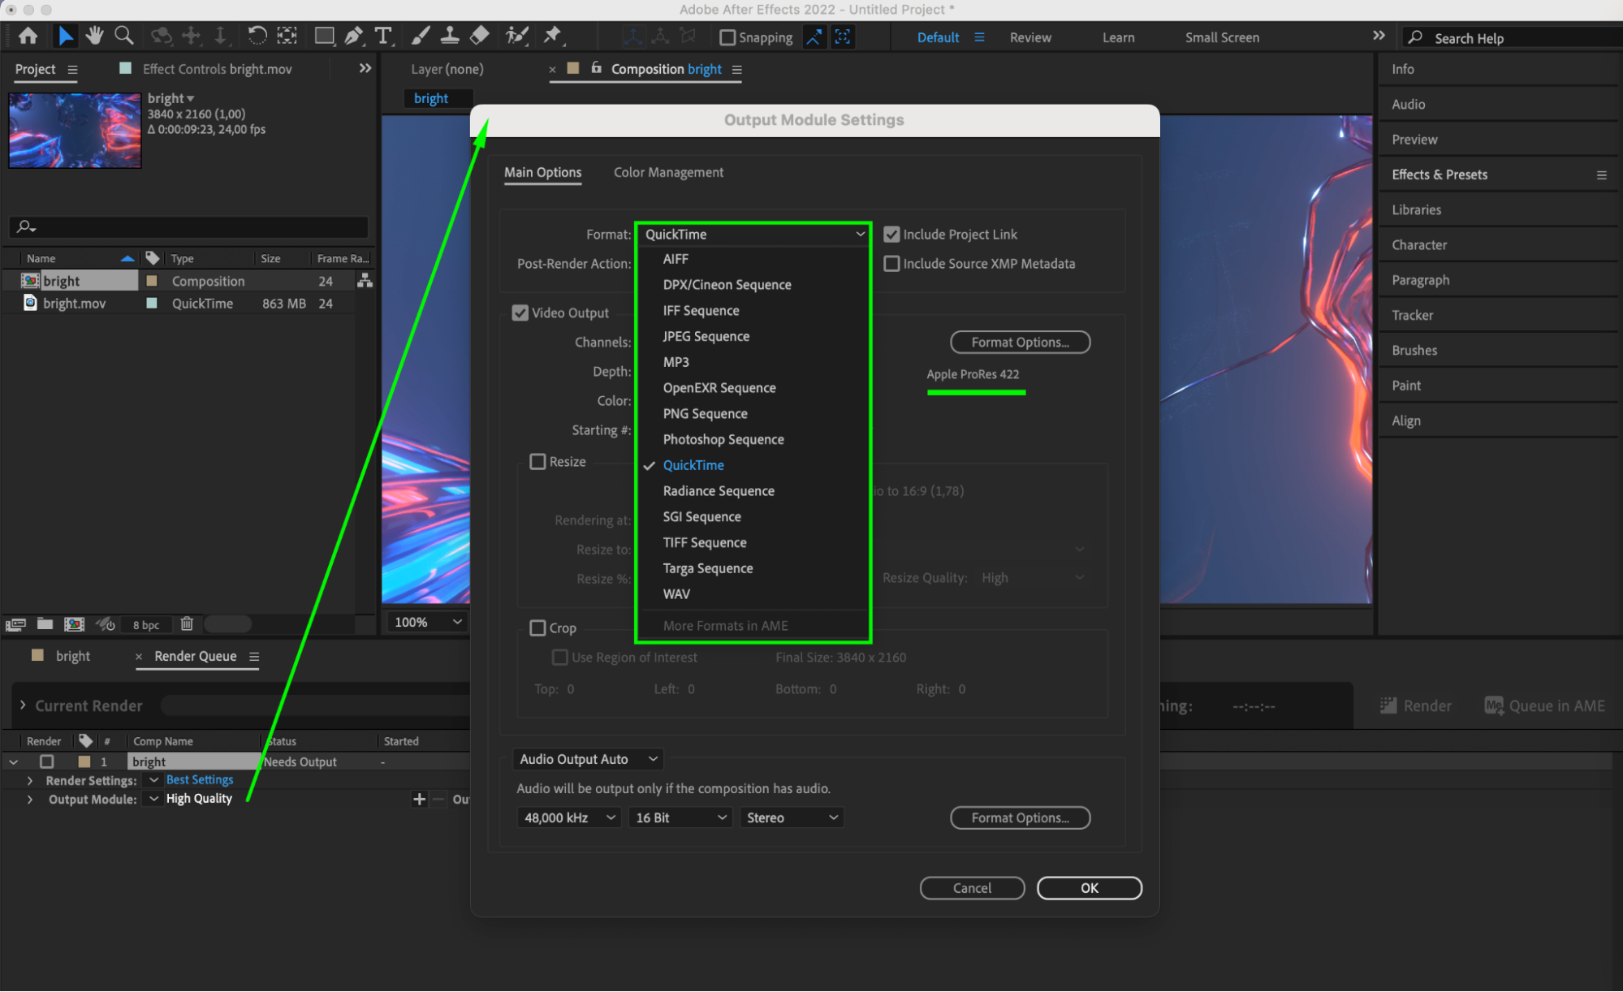The width and height of the screenshot is (1623, 992).
Task: Open the 48,000 kHz sample rate dropdown
Action: (568, 817)
